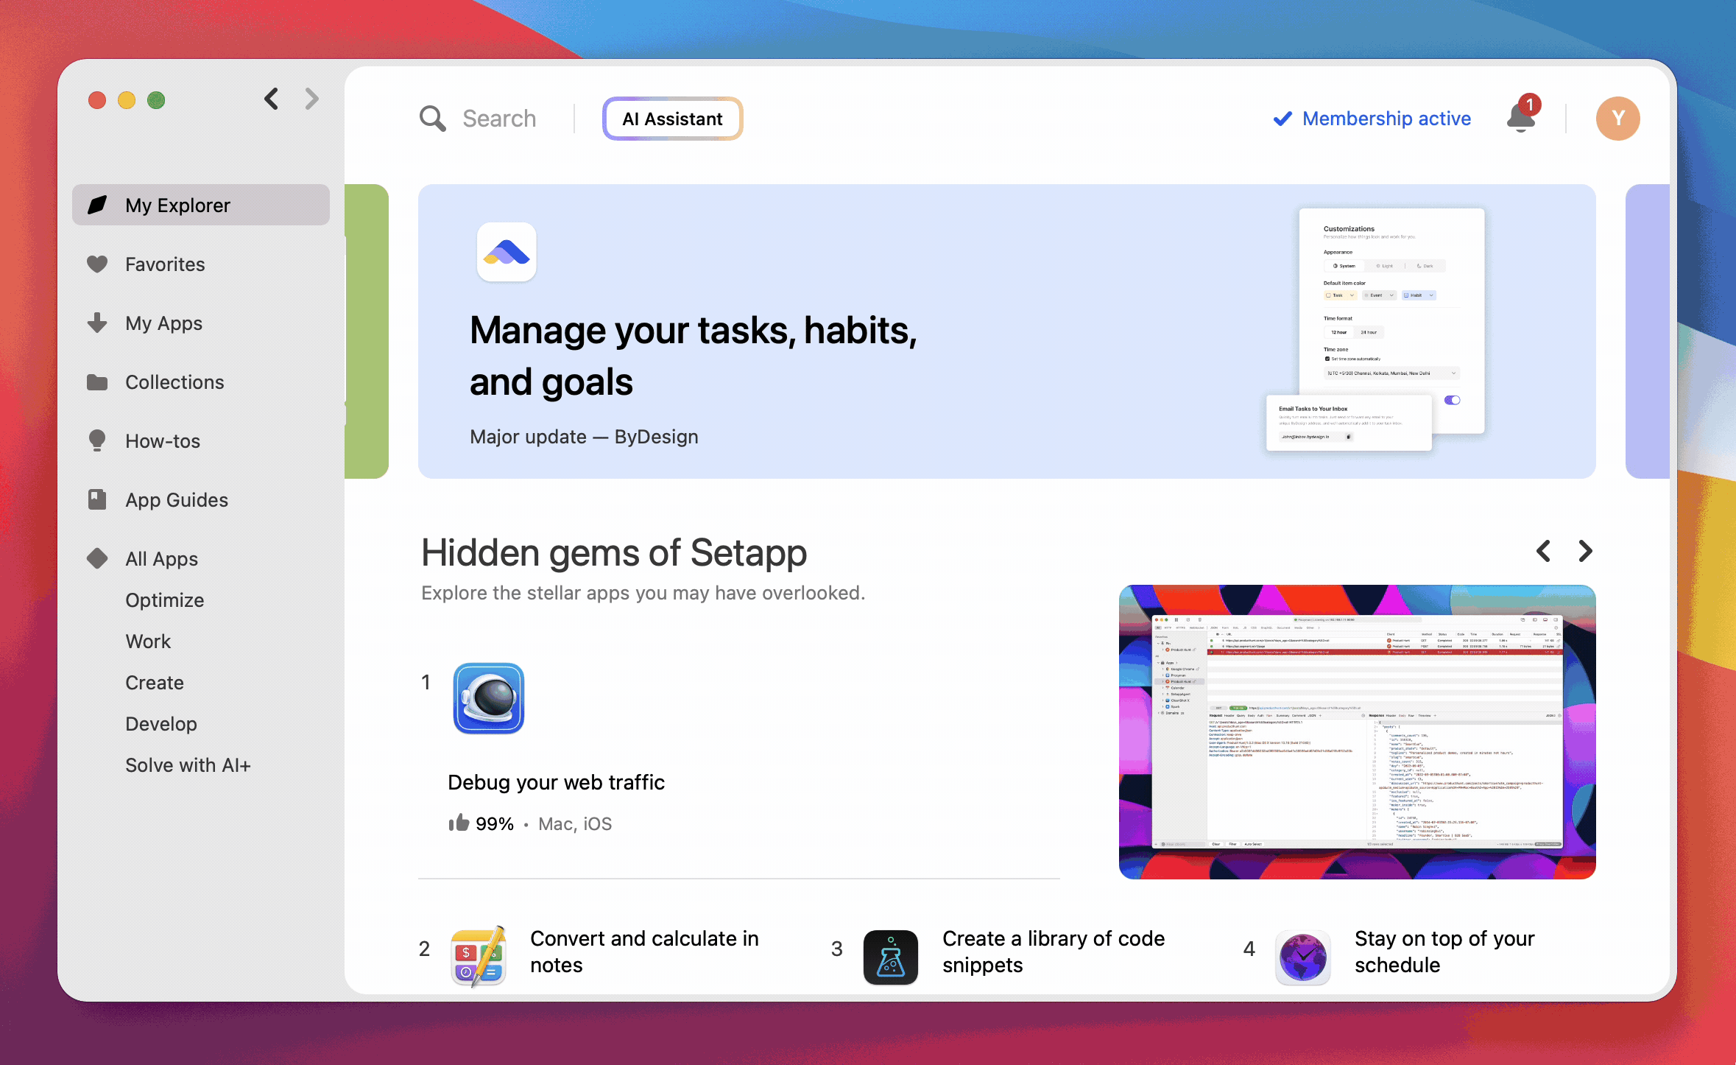Open Create a library of code snippets

pos(1054,952)
